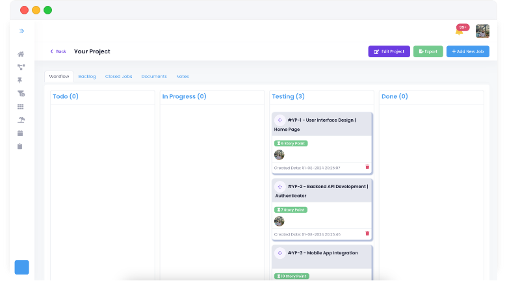Delete the YP-2 job with trash icon
Screen dimensions: 507x283
[x=367, y=234]
